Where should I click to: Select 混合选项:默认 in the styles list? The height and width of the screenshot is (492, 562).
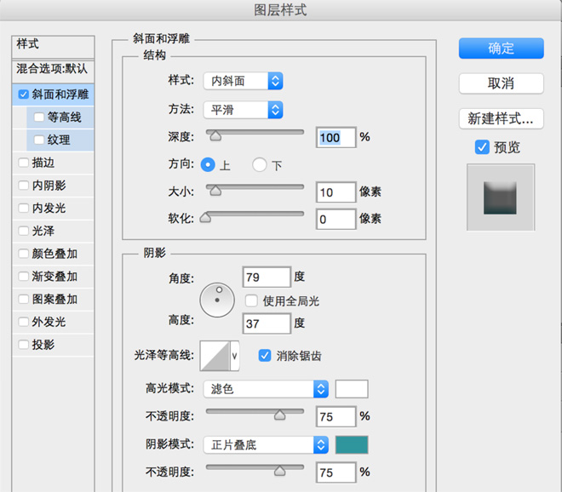pyautogui.click(x=51, y=67)
